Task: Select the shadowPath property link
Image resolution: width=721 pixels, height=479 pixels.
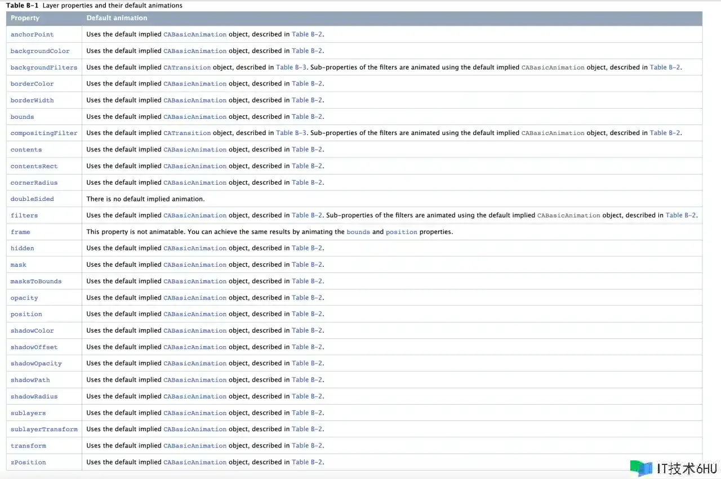Action: (x=30, y=380)
